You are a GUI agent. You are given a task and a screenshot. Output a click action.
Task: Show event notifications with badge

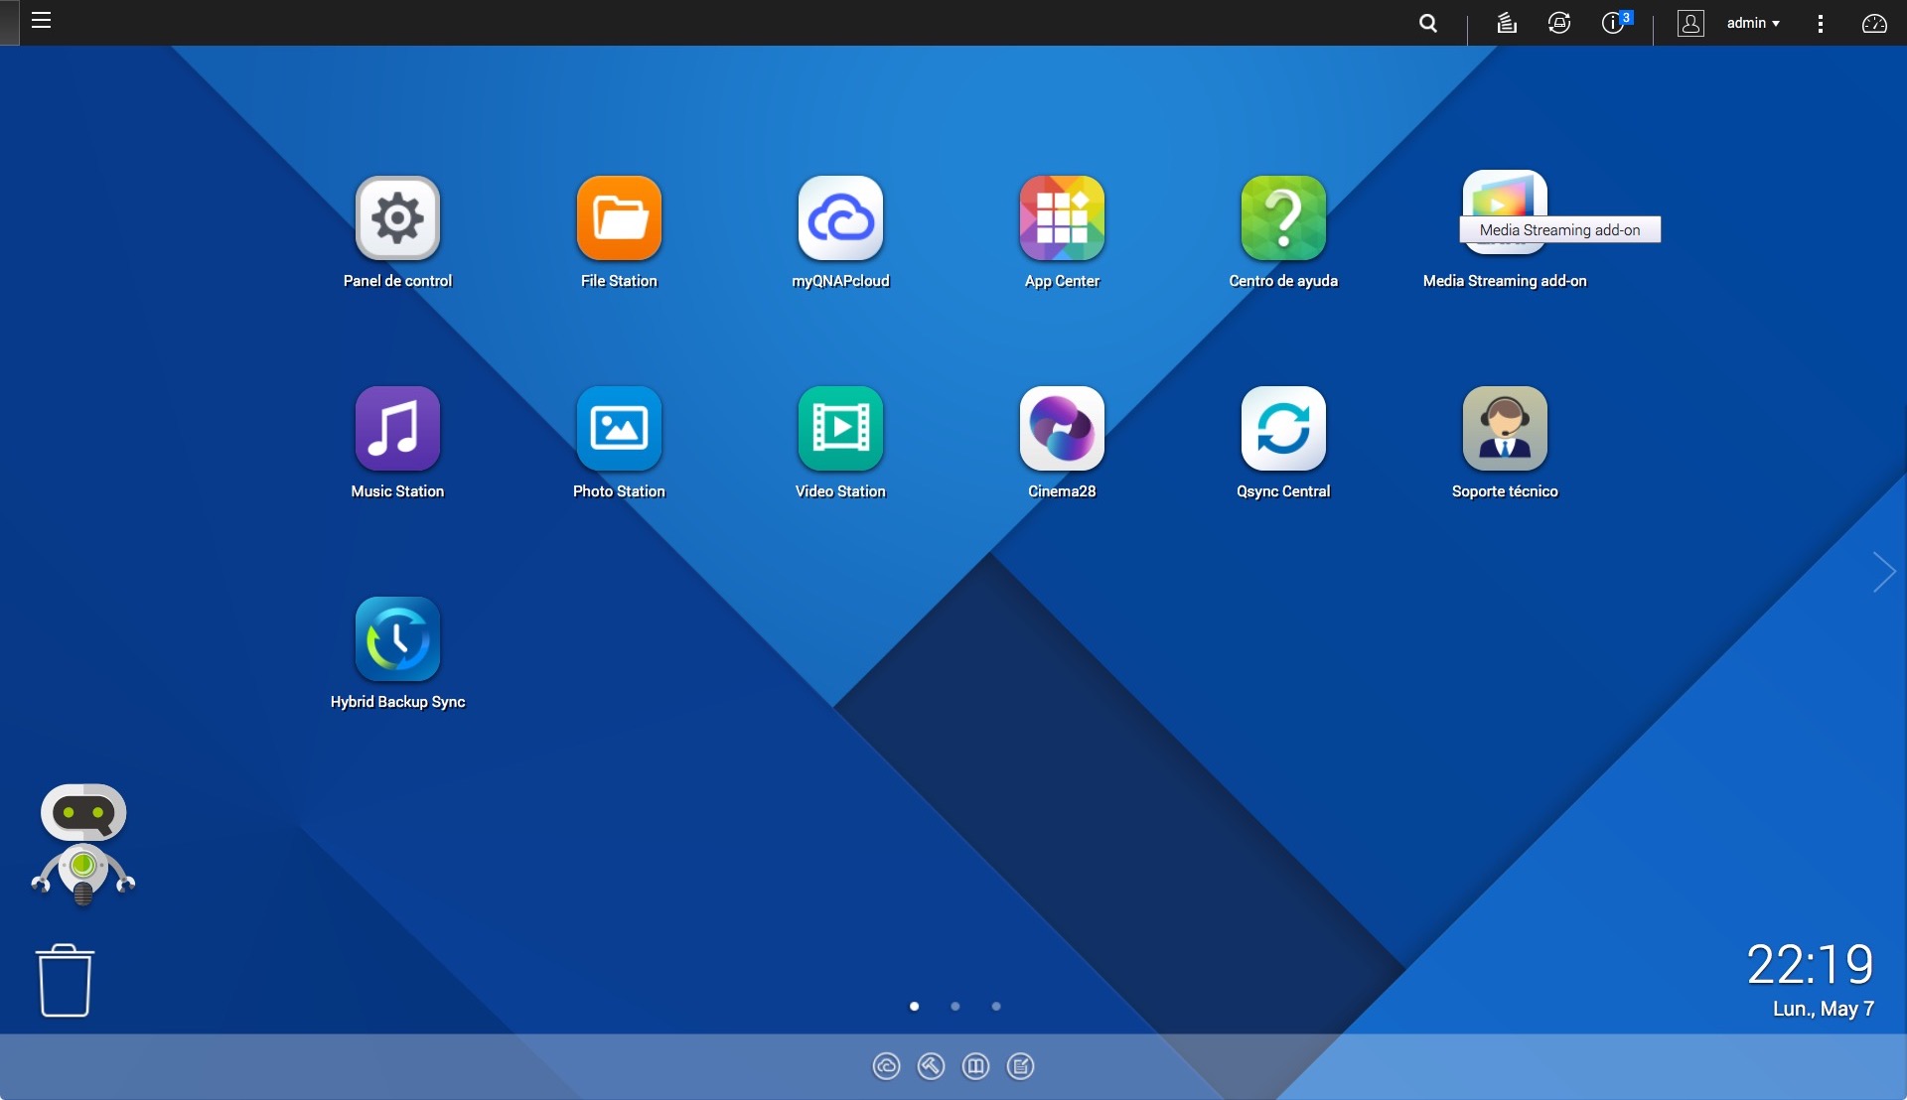(x=1614, y=23)
